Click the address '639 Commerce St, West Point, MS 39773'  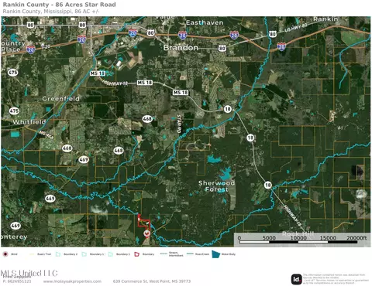pyautogui.click(x=152, y=281)
